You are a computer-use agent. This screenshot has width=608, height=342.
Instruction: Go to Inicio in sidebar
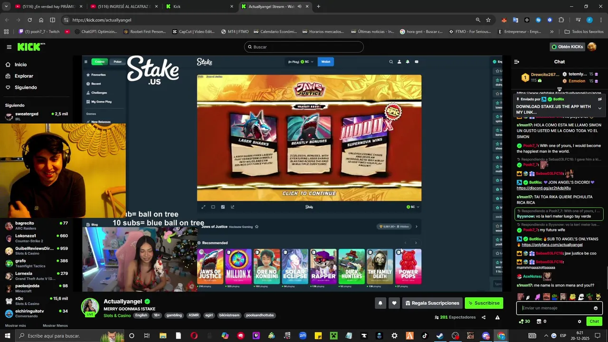[20, 65]
